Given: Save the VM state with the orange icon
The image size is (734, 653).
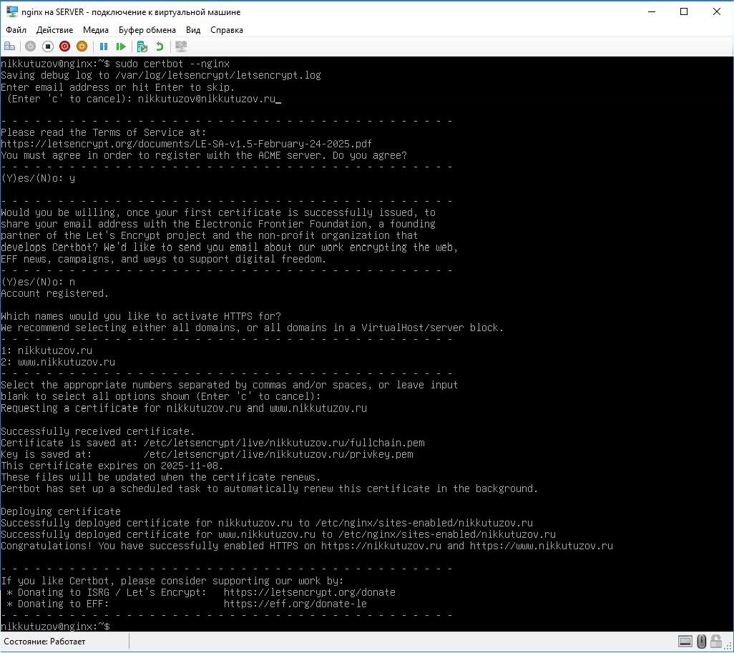Looking at the screenshot, I should (82, 46).
